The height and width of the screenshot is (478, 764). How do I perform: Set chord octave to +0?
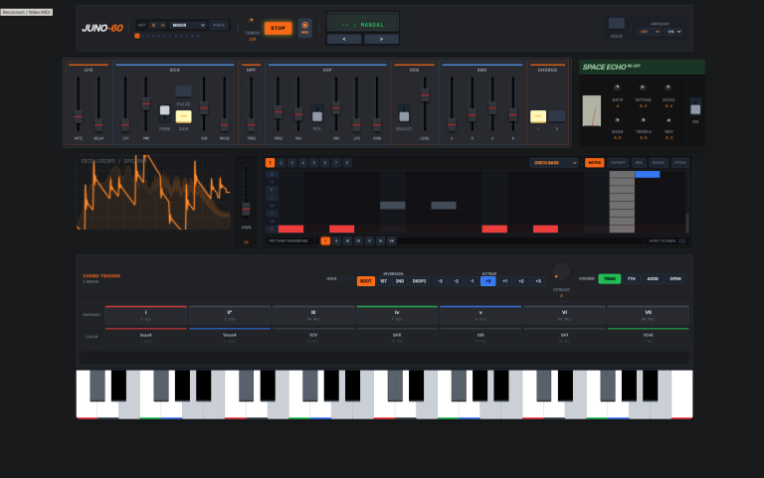tap(488, 281)
